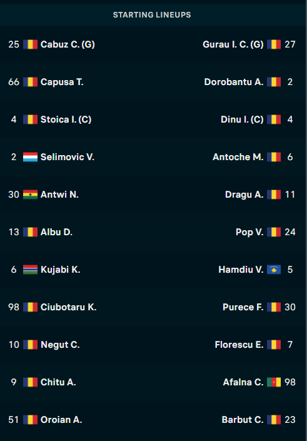
Task: Click Cameroon flag next to Afalna C.
Action: 274,382
